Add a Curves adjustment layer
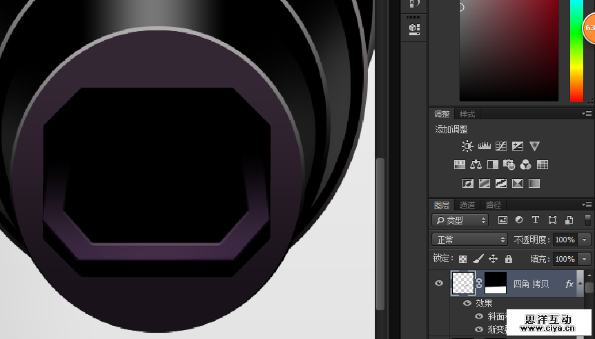 (x=501, y=146)
